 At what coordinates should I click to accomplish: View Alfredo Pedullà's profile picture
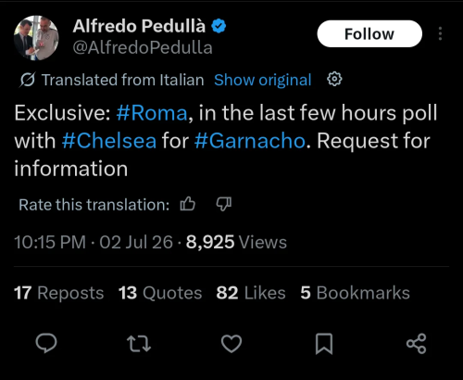(36, 38)
